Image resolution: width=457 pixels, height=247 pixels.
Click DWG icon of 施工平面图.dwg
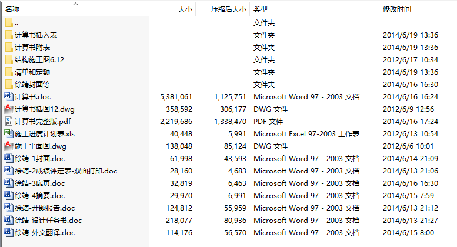pyautogui.click(x=9, y=146)
